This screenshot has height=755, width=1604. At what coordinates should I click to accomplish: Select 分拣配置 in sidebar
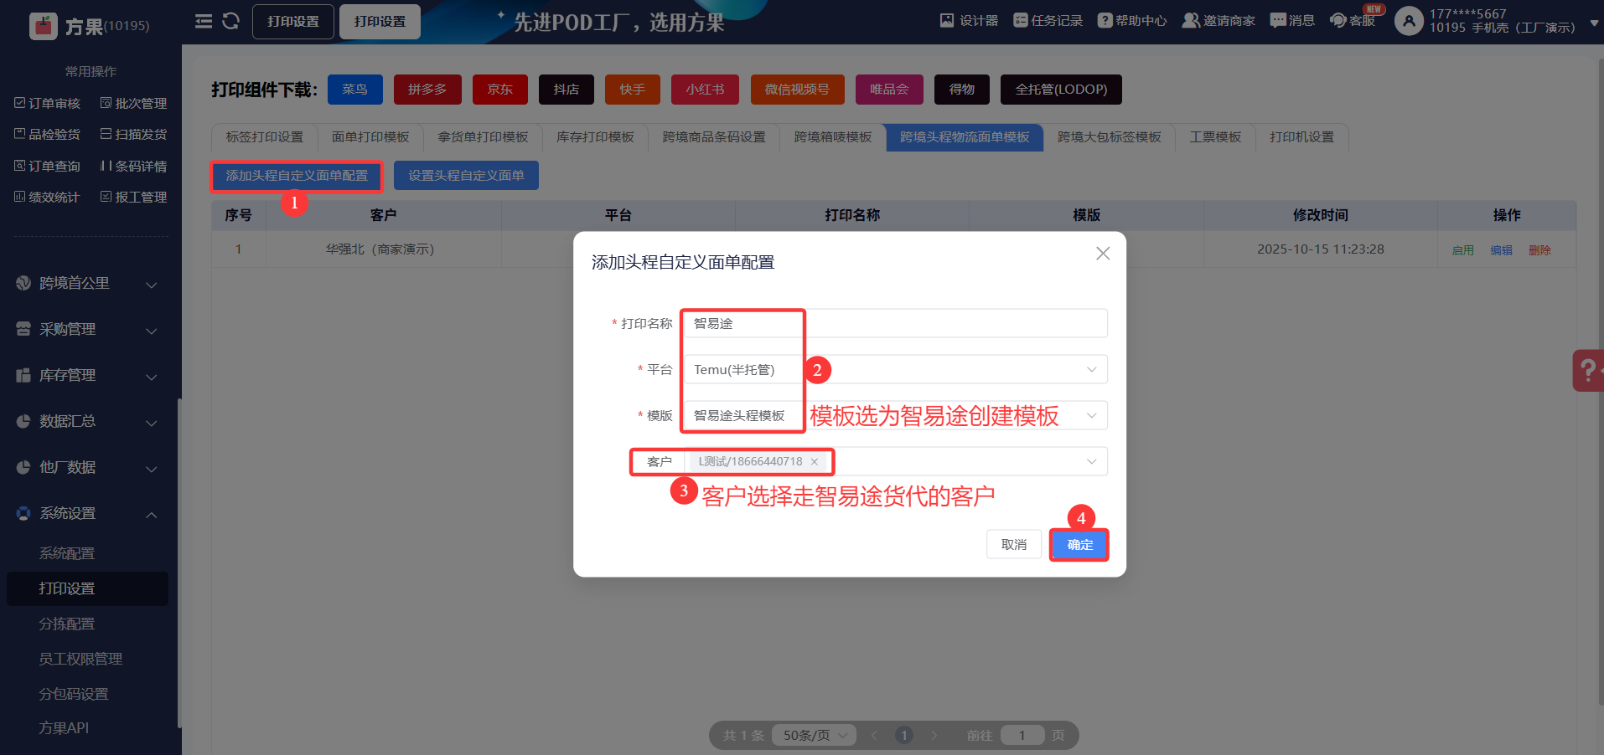[67, 624]
